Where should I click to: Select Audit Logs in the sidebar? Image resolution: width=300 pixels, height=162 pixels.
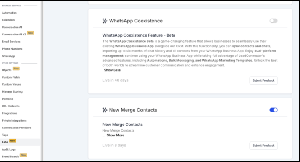pyautogui.click(x=9, y=149)
